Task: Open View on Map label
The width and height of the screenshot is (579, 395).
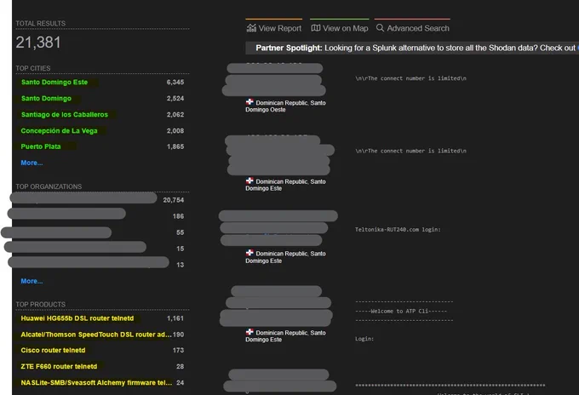Action: click(345, 28)
